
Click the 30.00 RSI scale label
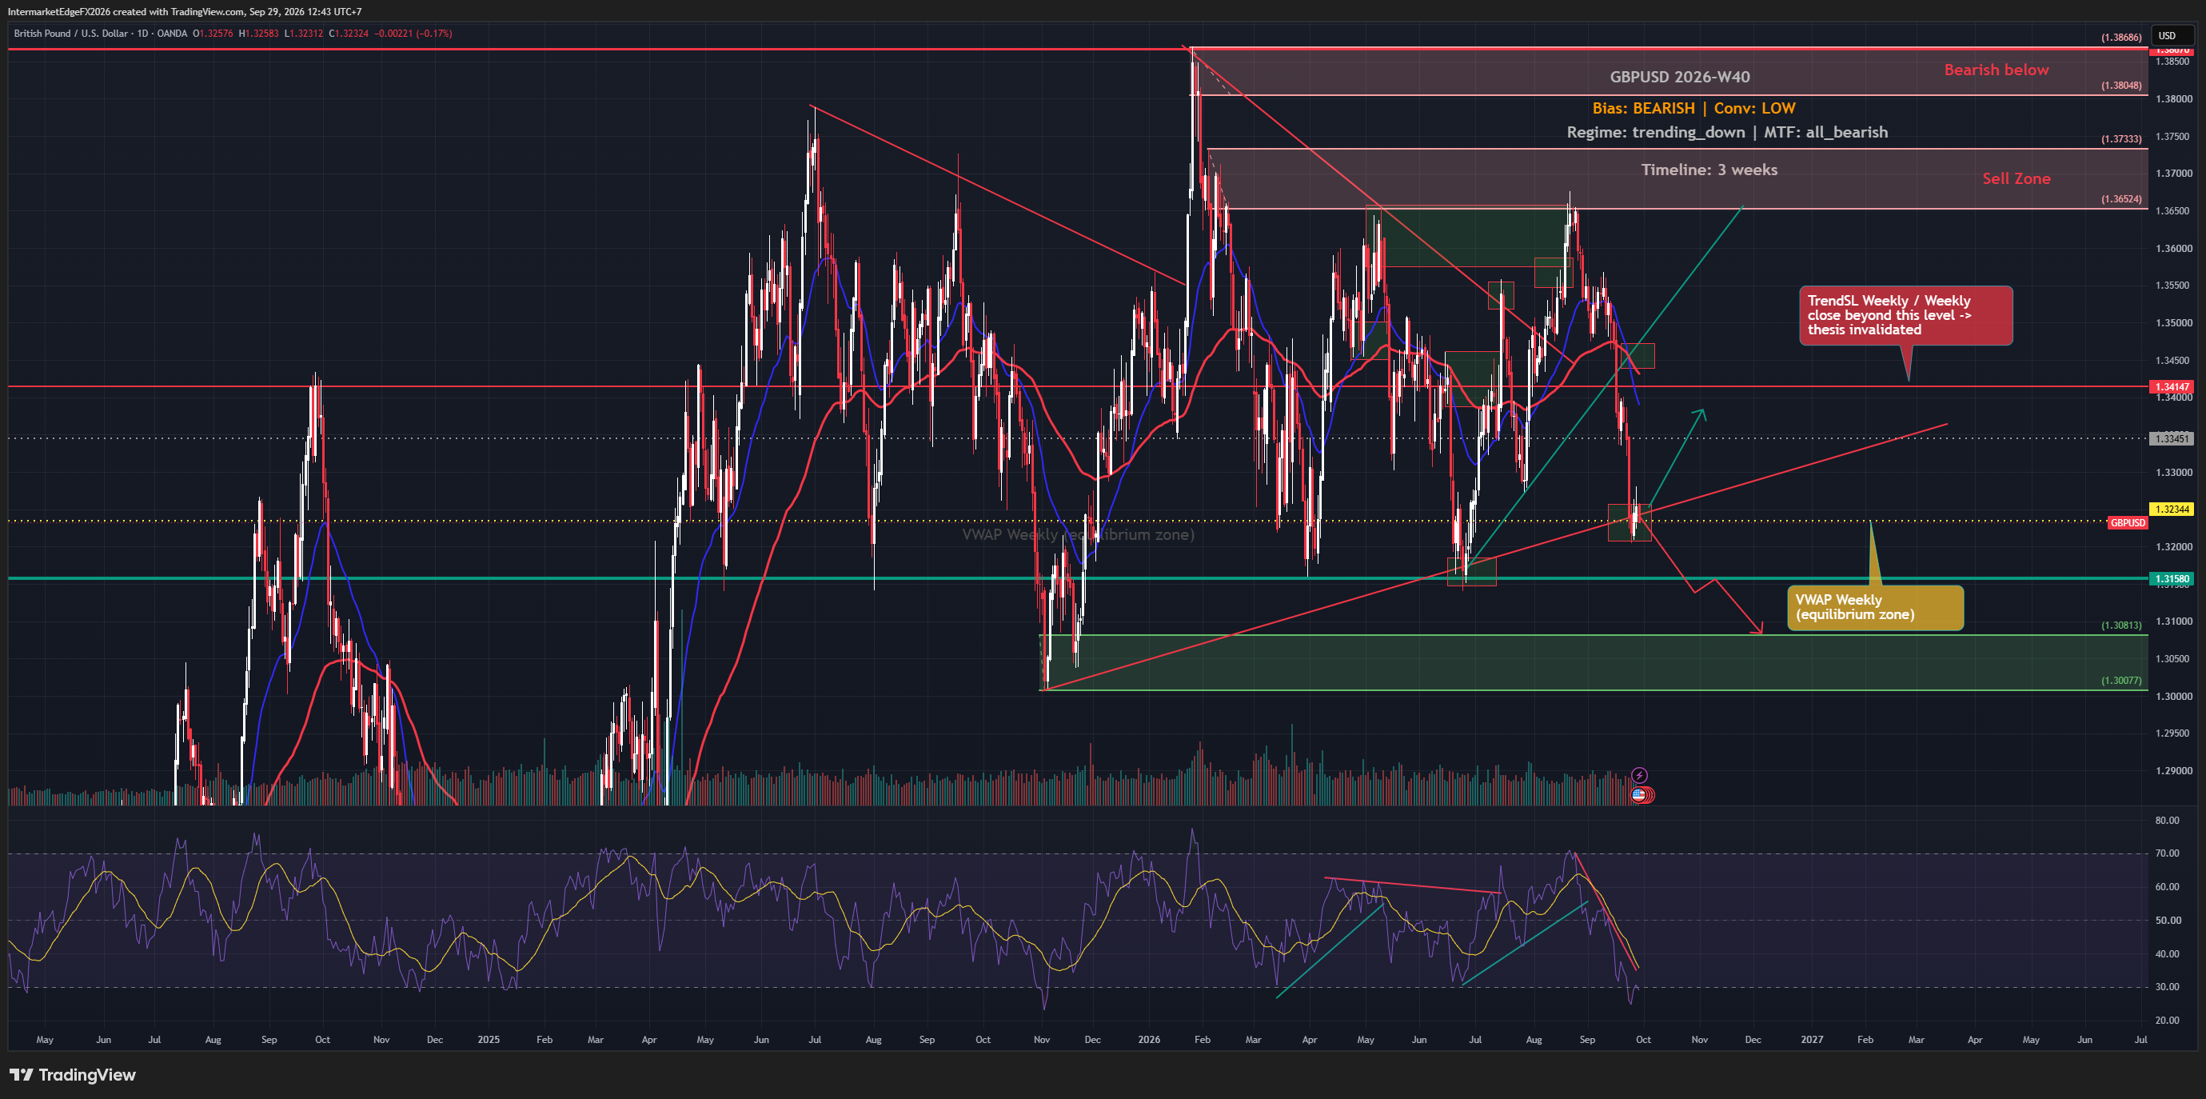(2168, 988)
